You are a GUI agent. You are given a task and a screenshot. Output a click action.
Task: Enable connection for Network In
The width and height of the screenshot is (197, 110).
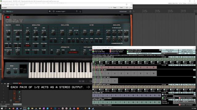tap(179, 98)
